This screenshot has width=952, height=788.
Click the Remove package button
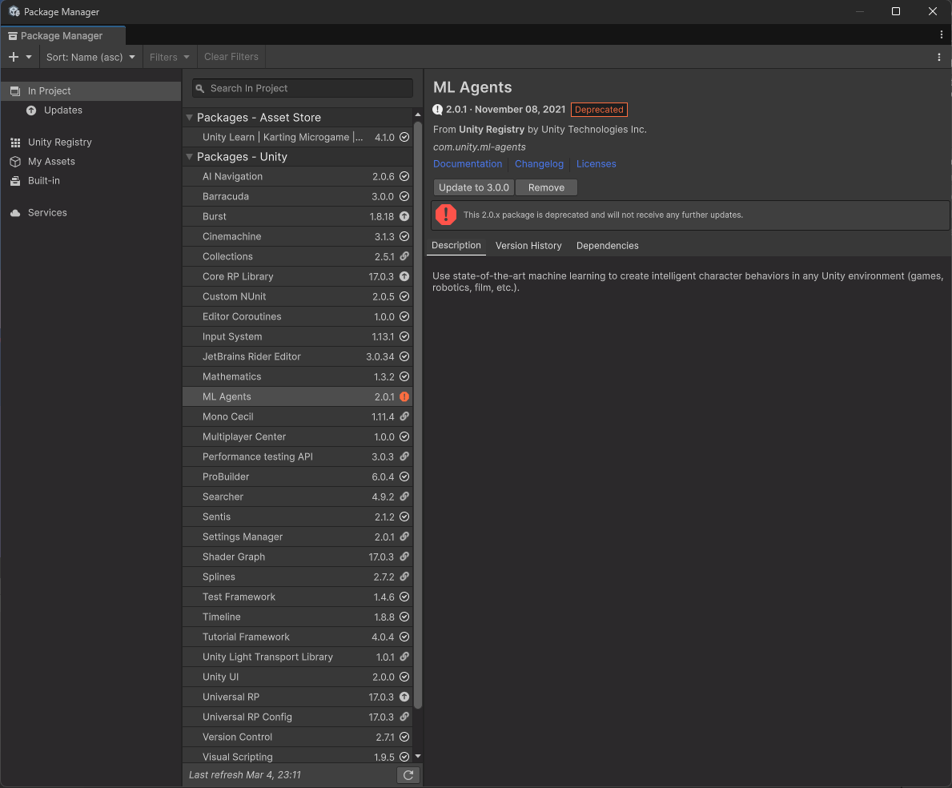pyautogui.click(x=546, y=187)
